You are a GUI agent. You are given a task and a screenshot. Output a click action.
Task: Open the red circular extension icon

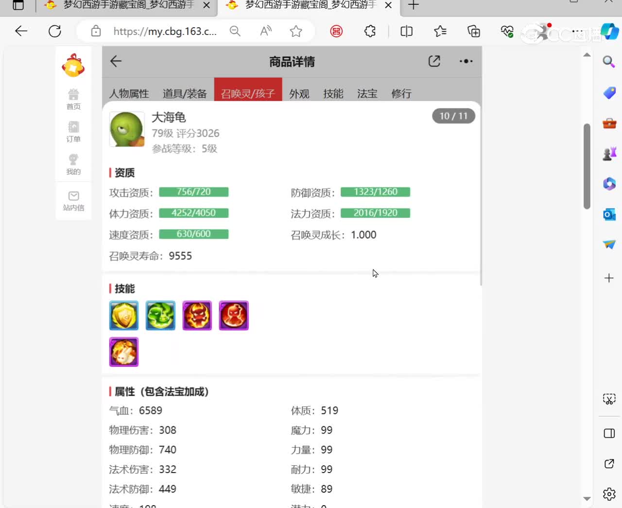(336, 32)
